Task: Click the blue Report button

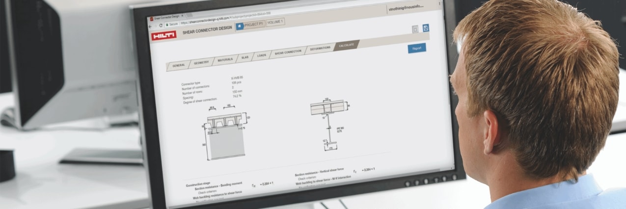Action: (x=417, y=48)
